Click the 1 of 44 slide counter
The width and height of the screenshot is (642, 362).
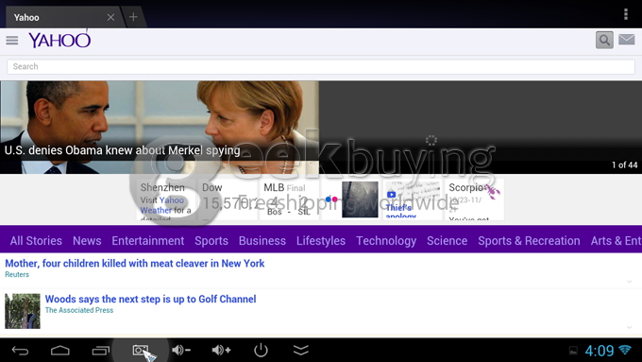pos(624,164)
